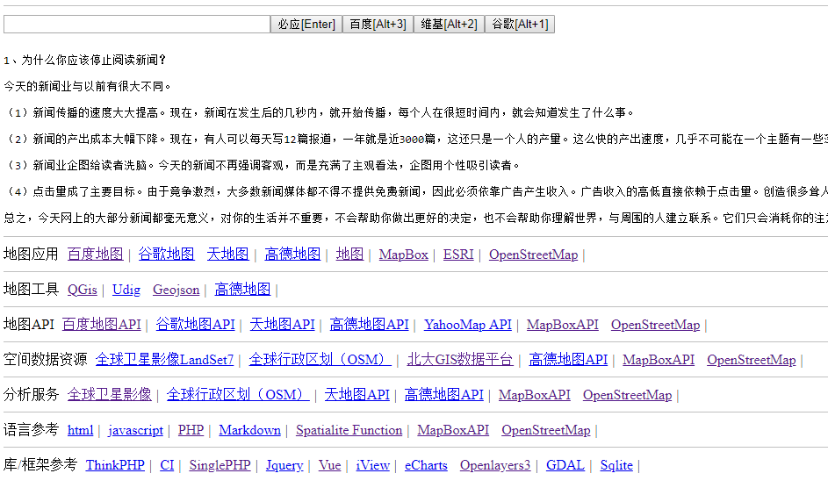Open the Markdown reference link
The width and height of the screenshot is (828, 495).
(249, 430)
